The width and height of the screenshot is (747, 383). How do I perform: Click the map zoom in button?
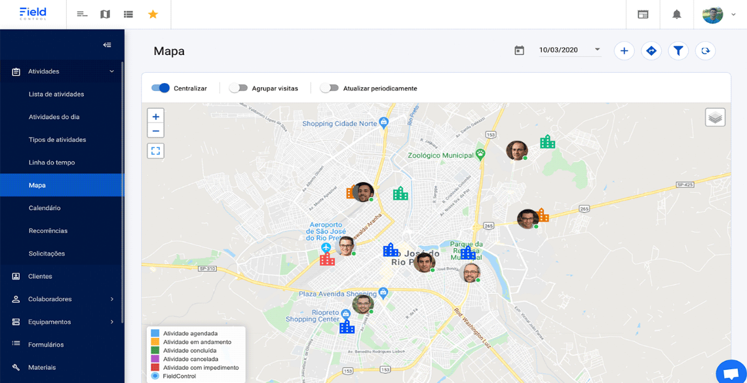click(x=155, y=116)
